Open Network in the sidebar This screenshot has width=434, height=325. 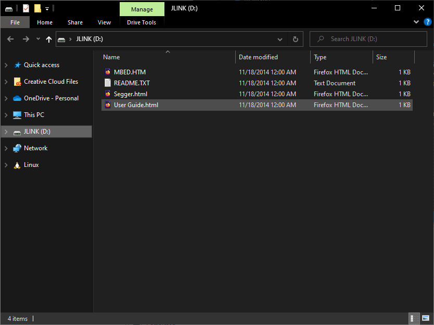click(36, 148)
